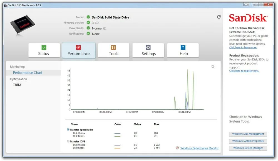Click the 'Normal' drive health value
The width and height of the screenshot is (278, 161).
tap(97, 28)
